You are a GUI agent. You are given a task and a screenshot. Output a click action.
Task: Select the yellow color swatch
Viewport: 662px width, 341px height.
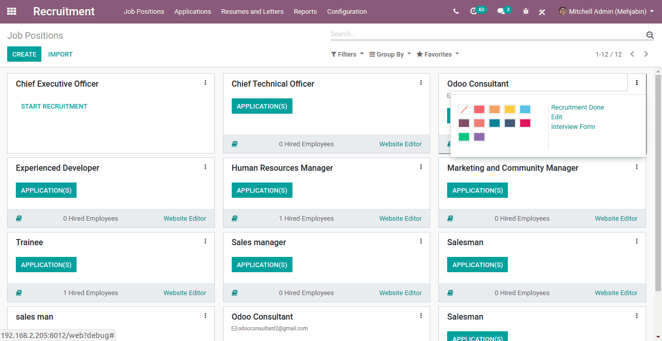coord(510,110)
